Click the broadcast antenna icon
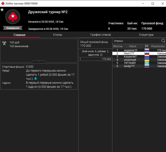 [x=4, y=43]
